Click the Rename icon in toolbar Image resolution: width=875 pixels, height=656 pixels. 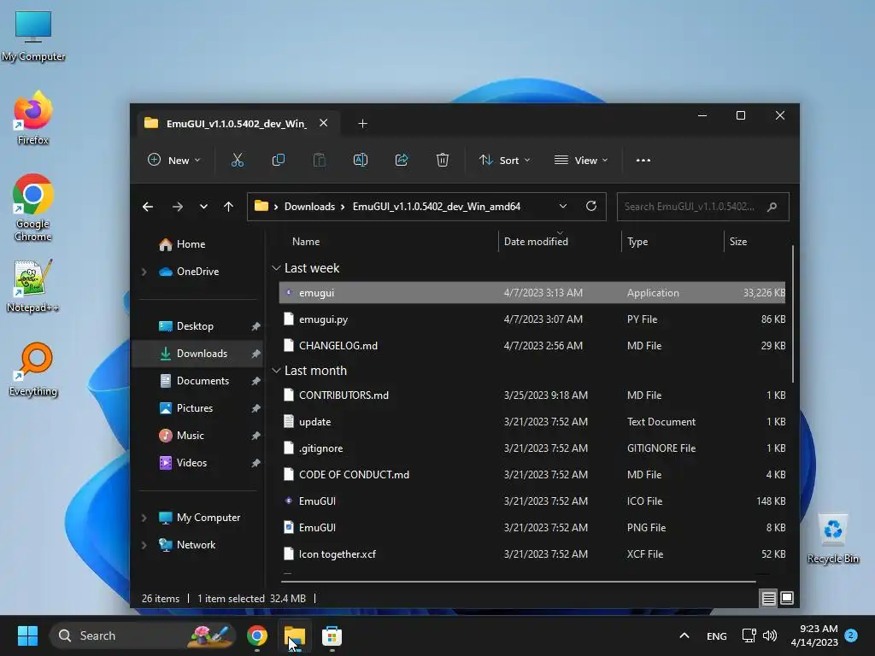tap(361, 160)
